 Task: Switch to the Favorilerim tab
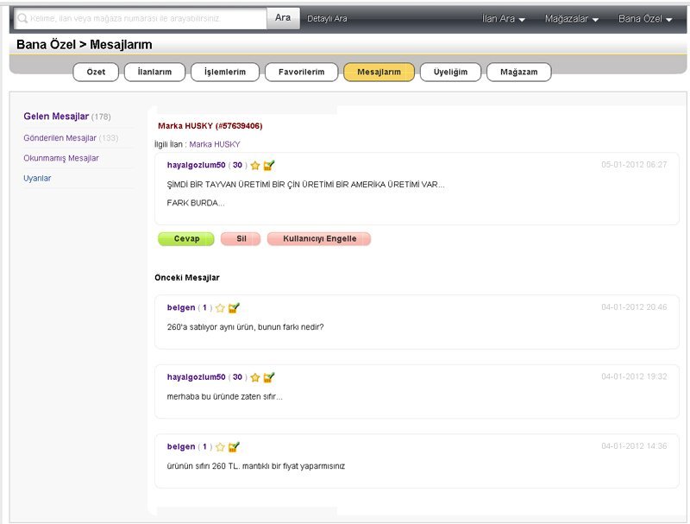tap(301, 73)
